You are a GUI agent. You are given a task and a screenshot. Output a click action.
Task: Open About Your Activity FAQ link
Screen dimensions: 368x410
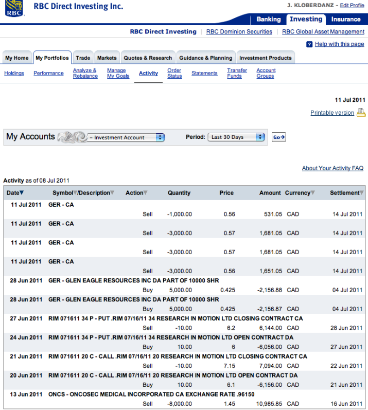(x=332, y=168)
